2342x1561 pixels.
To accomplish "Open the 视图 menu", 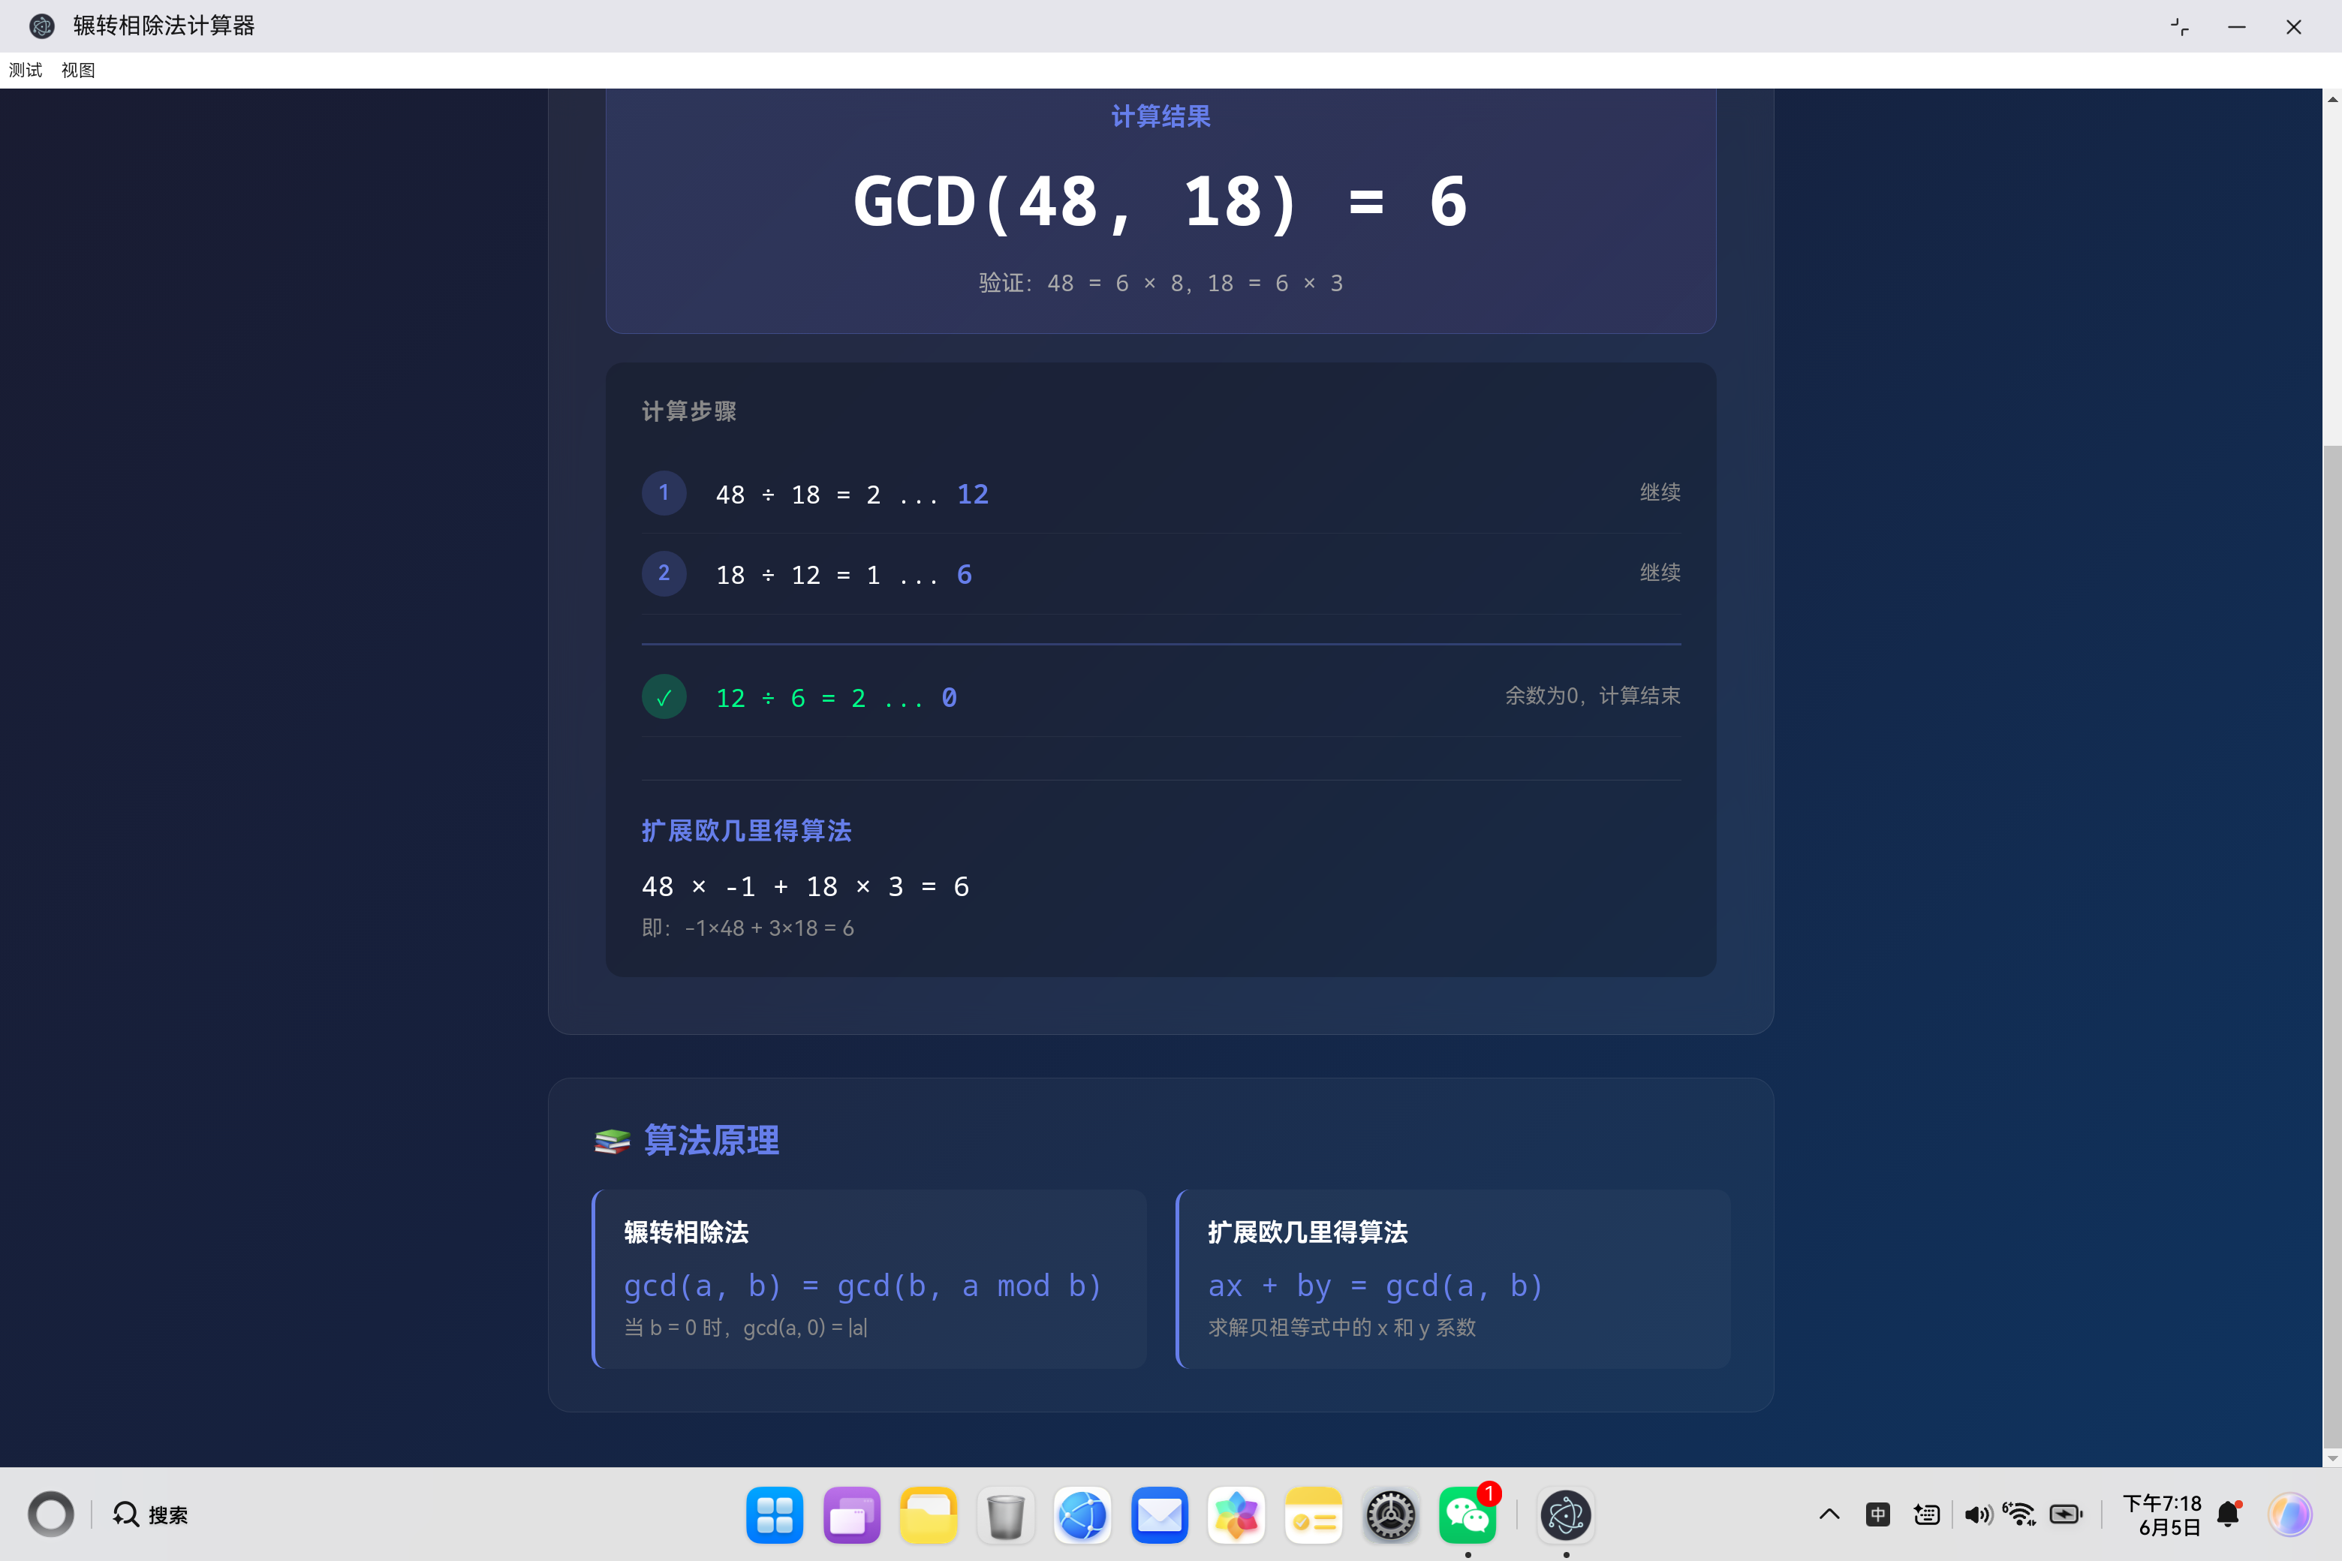I will pyautogui.click(x=77, y=70).
